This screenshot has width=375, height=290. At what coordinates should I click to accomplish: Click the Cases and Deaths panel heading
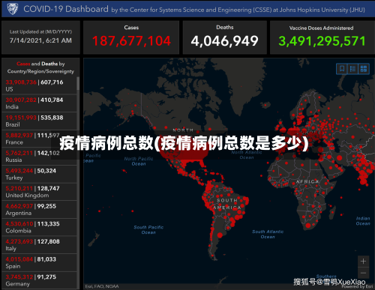(x=40, y=67)
